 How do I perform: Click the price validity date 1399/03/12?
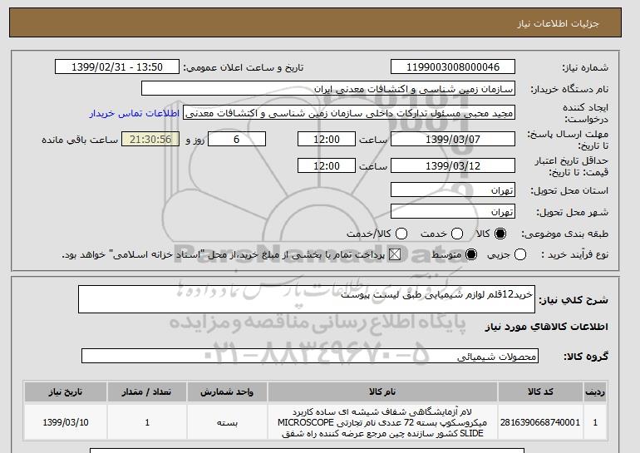point(453,165)
